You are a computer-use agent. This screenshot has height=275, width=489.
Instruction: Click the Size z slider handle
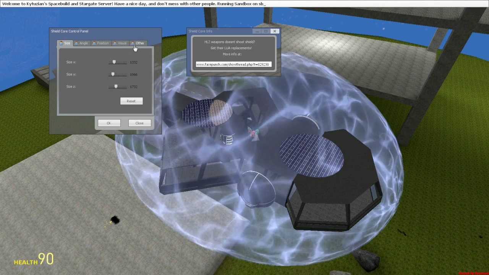[116, 87]
